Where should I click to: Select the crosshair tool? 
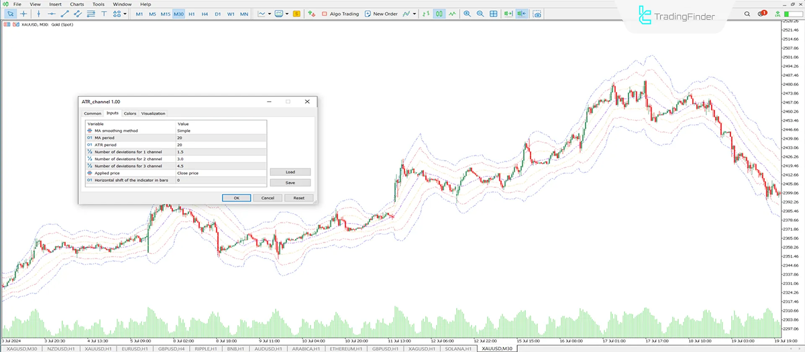23,14
